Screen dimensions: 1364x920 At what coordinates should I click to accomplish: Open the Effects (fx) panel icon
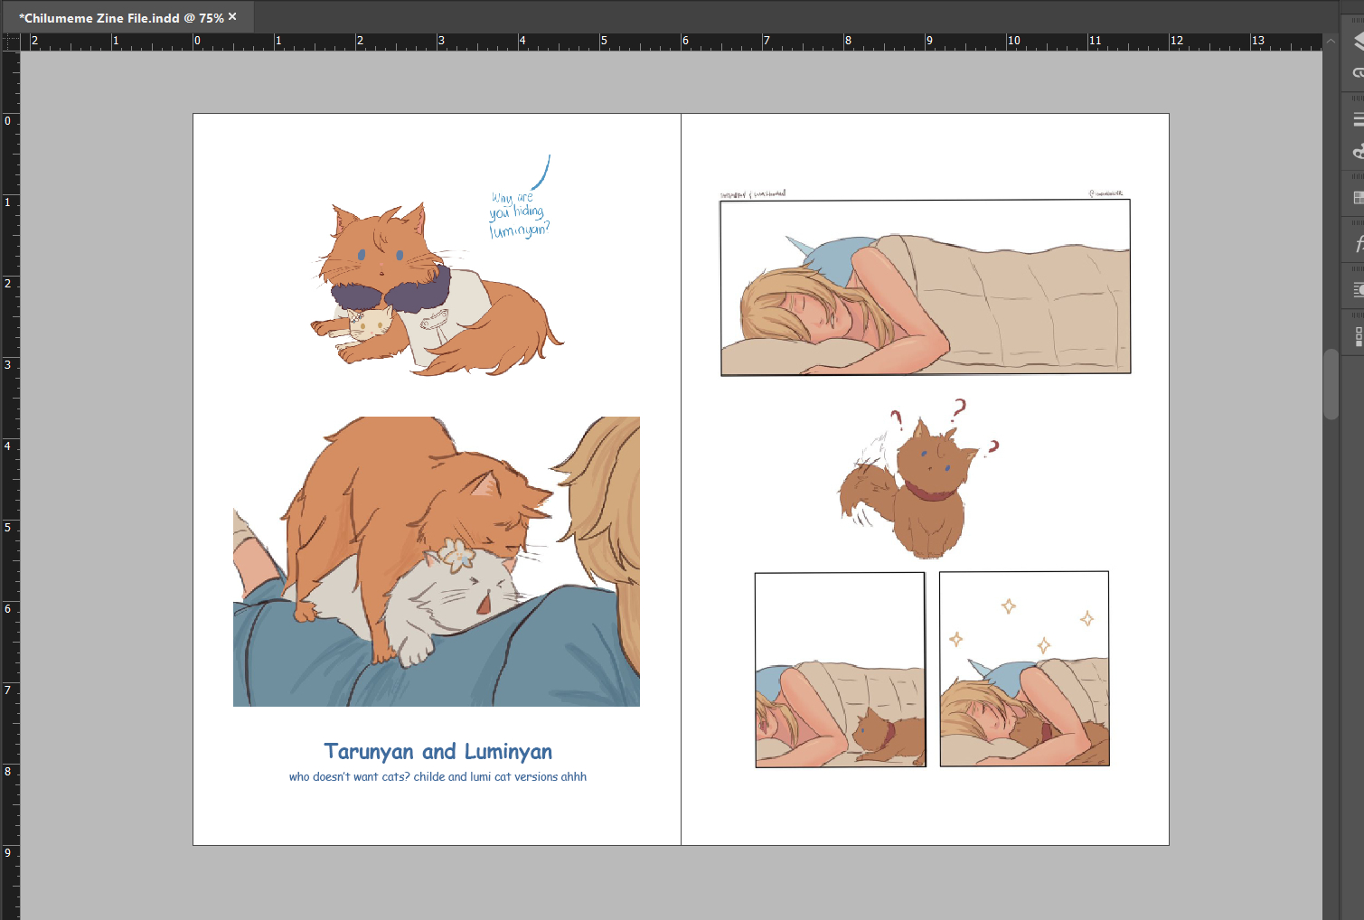tap(1358, 243)
